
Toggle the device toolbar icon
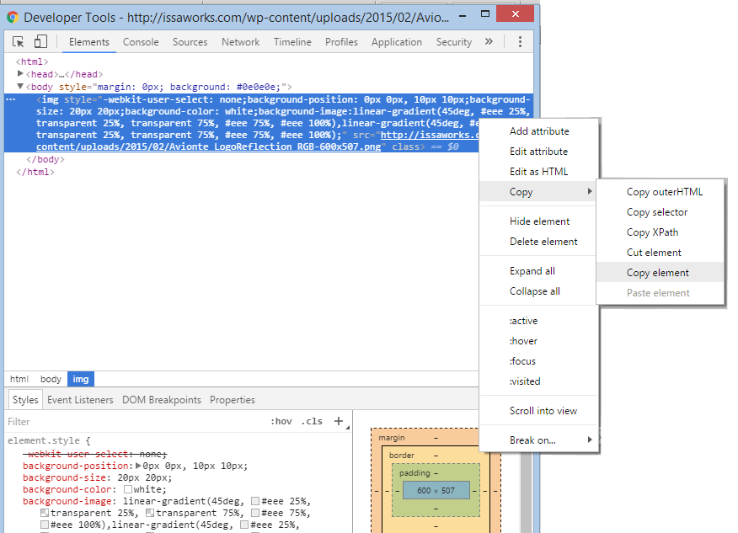click(x=40, y=42)
